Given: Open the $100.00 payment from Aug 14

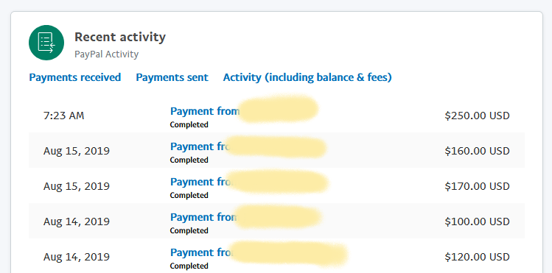Looking at the screenshot, I should pyautogui.click(x=203, y=217).
